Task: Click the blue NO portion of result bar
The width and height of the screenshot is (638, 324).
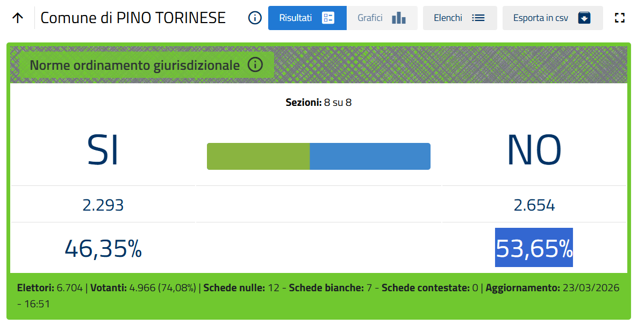Action: pyautogui.click(x=370, y=156)
